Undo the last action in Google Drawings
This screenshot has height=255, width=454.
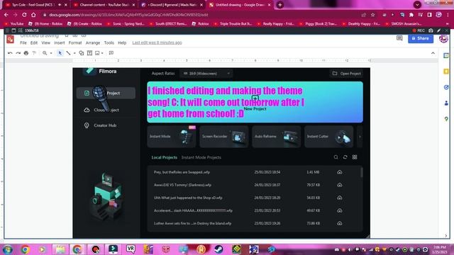(10, 53)
